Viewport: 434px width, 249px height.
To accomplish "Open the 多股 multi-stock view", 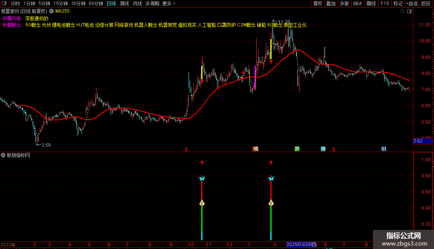I will [344, 3].
